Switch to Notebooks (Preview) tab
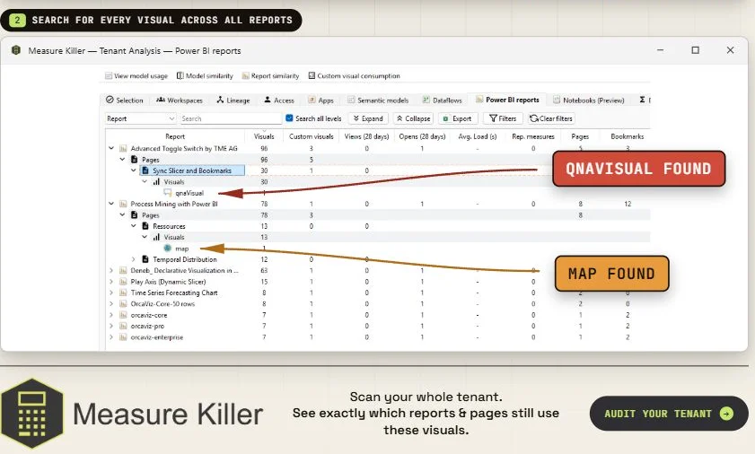The image size is (755, 454). tap(588, 100)
